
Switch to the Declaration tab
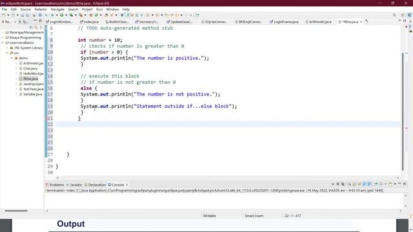tap(95, 185)
